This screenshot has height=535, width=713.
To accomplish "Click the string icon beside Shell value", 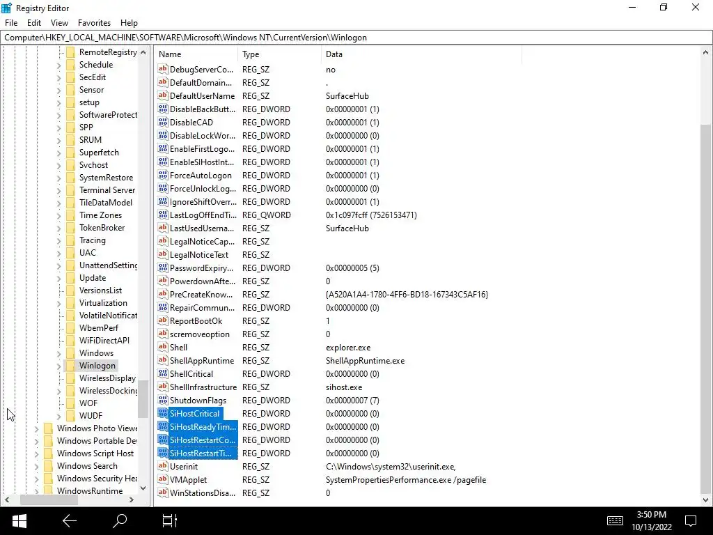I will coord(163,347).
